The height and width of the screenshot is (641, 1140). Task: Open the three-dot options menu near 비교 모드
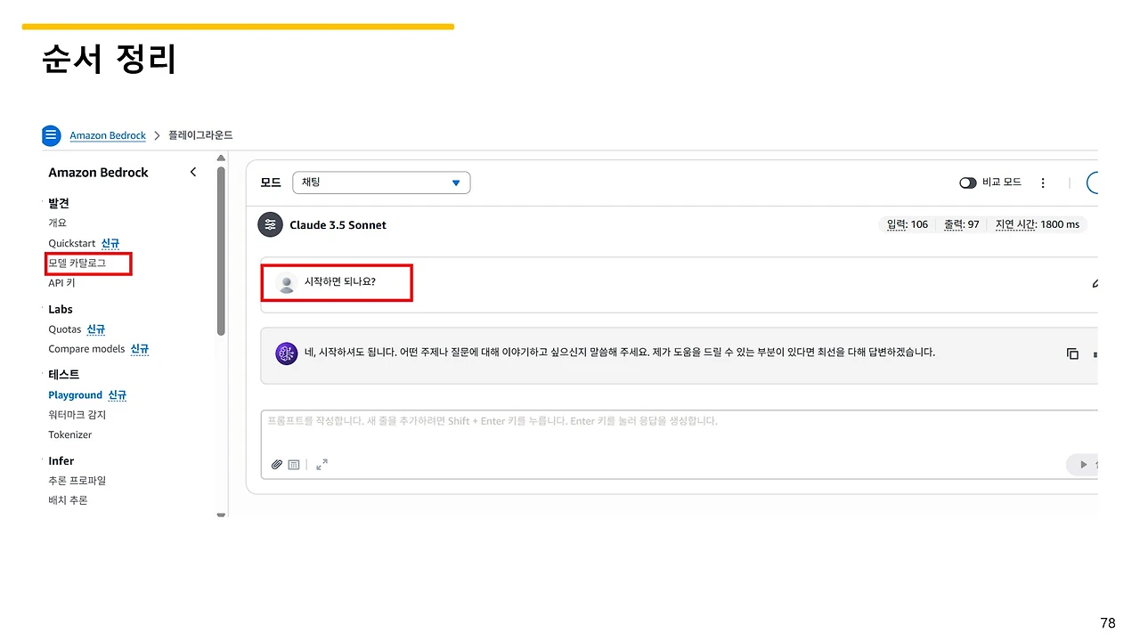pos(1043,183)
